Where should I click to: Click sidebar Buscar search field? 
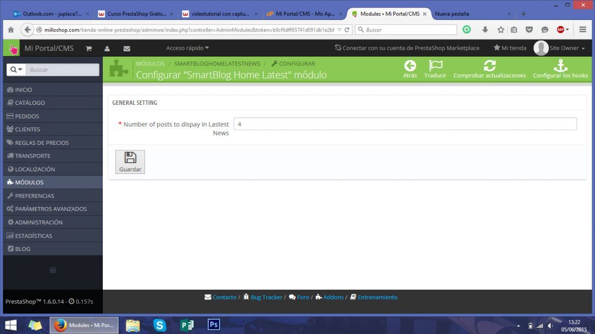point(63,70)
